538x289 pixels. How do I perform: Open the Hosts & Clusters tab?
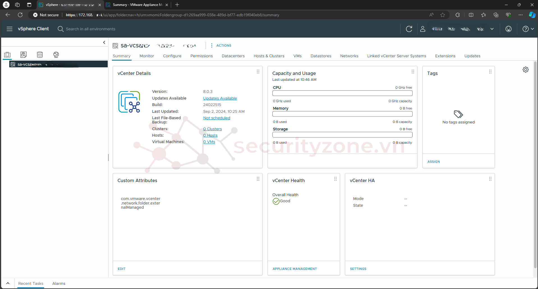coord(269,56)
